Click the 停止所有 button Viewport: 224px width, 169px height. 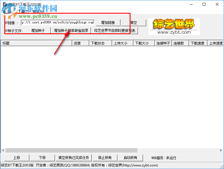[105, 158]
